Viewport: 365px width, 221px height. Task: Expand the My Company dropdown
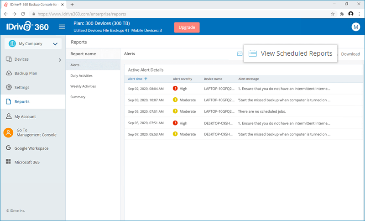pos(33,43)
